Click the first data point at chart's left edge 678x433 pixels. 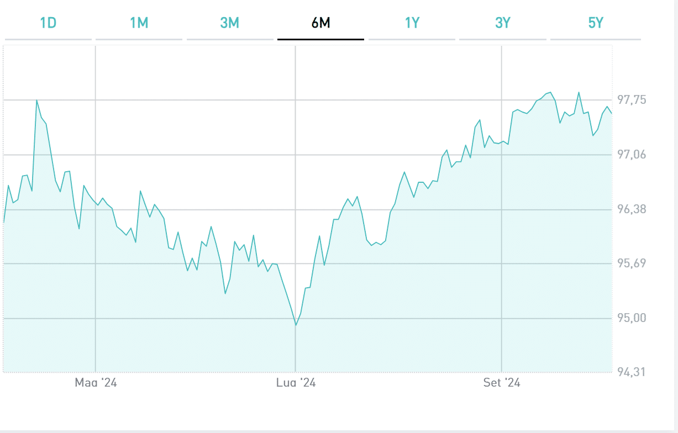[4, 222]
